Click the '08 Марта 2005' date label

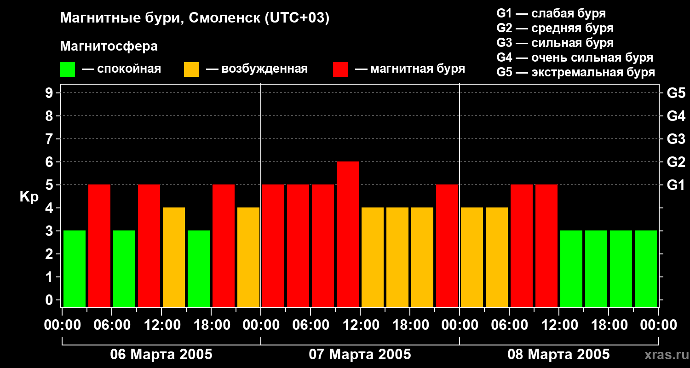pyautogui.click(x=558, y=355)
